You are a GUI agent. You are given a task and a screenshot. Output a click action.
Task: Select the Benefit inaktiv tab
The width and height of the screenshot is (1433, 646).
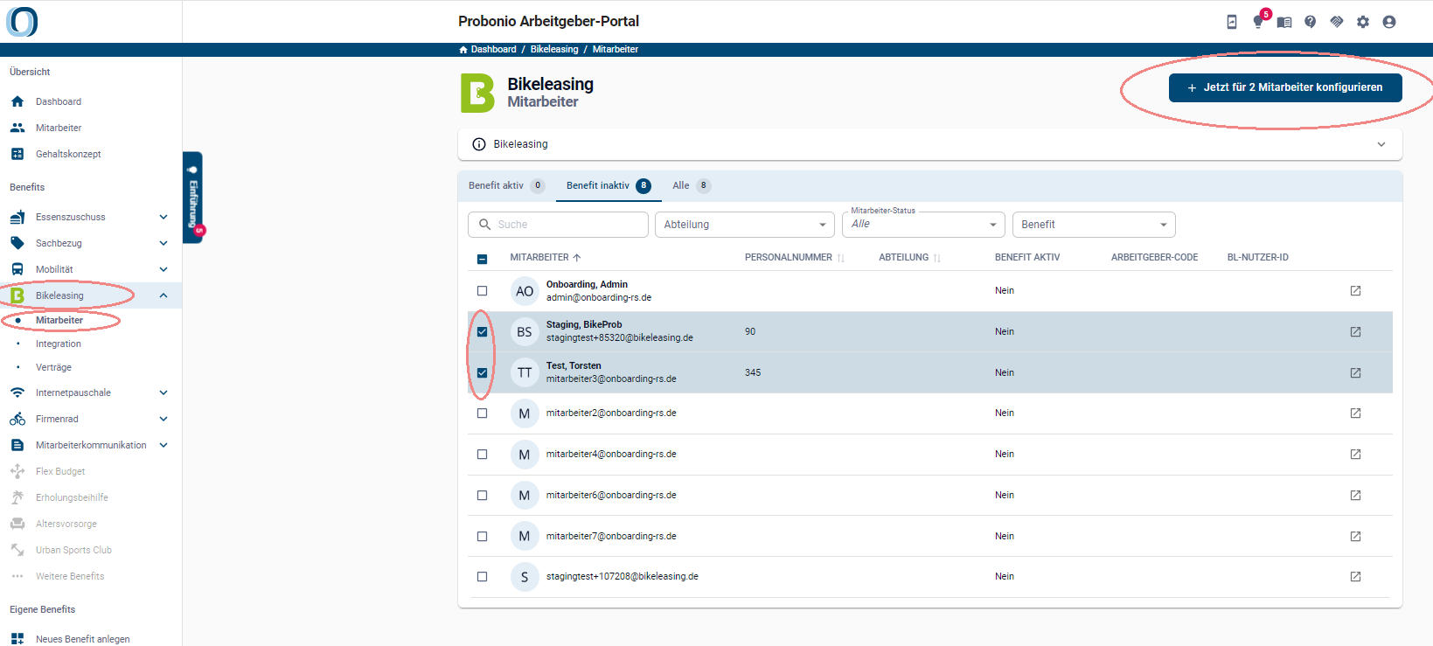(609, 185)
